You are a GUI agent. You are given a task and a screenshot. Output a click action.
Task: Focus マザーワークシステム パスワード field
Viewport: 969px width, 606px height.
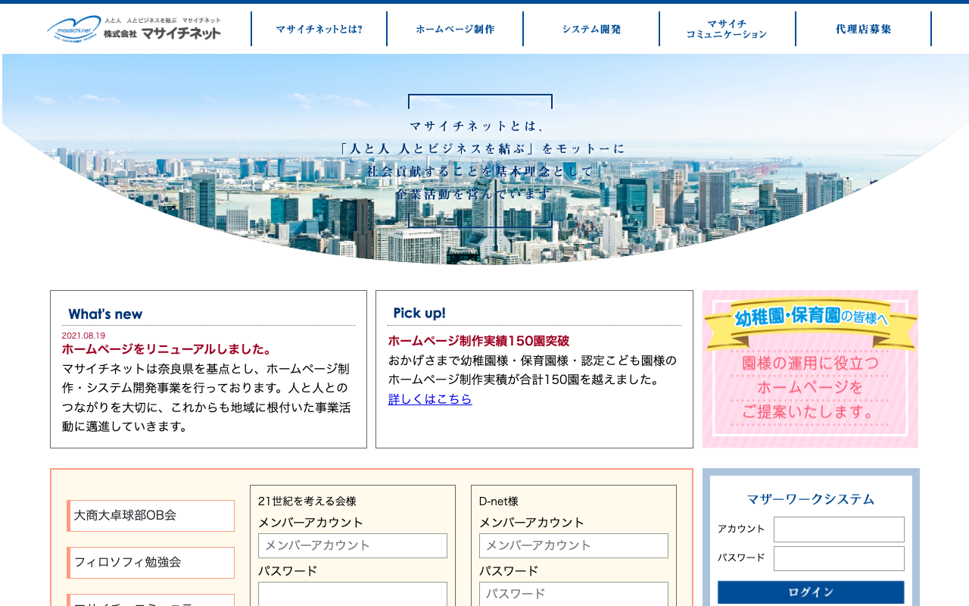[x=839, y=558]
